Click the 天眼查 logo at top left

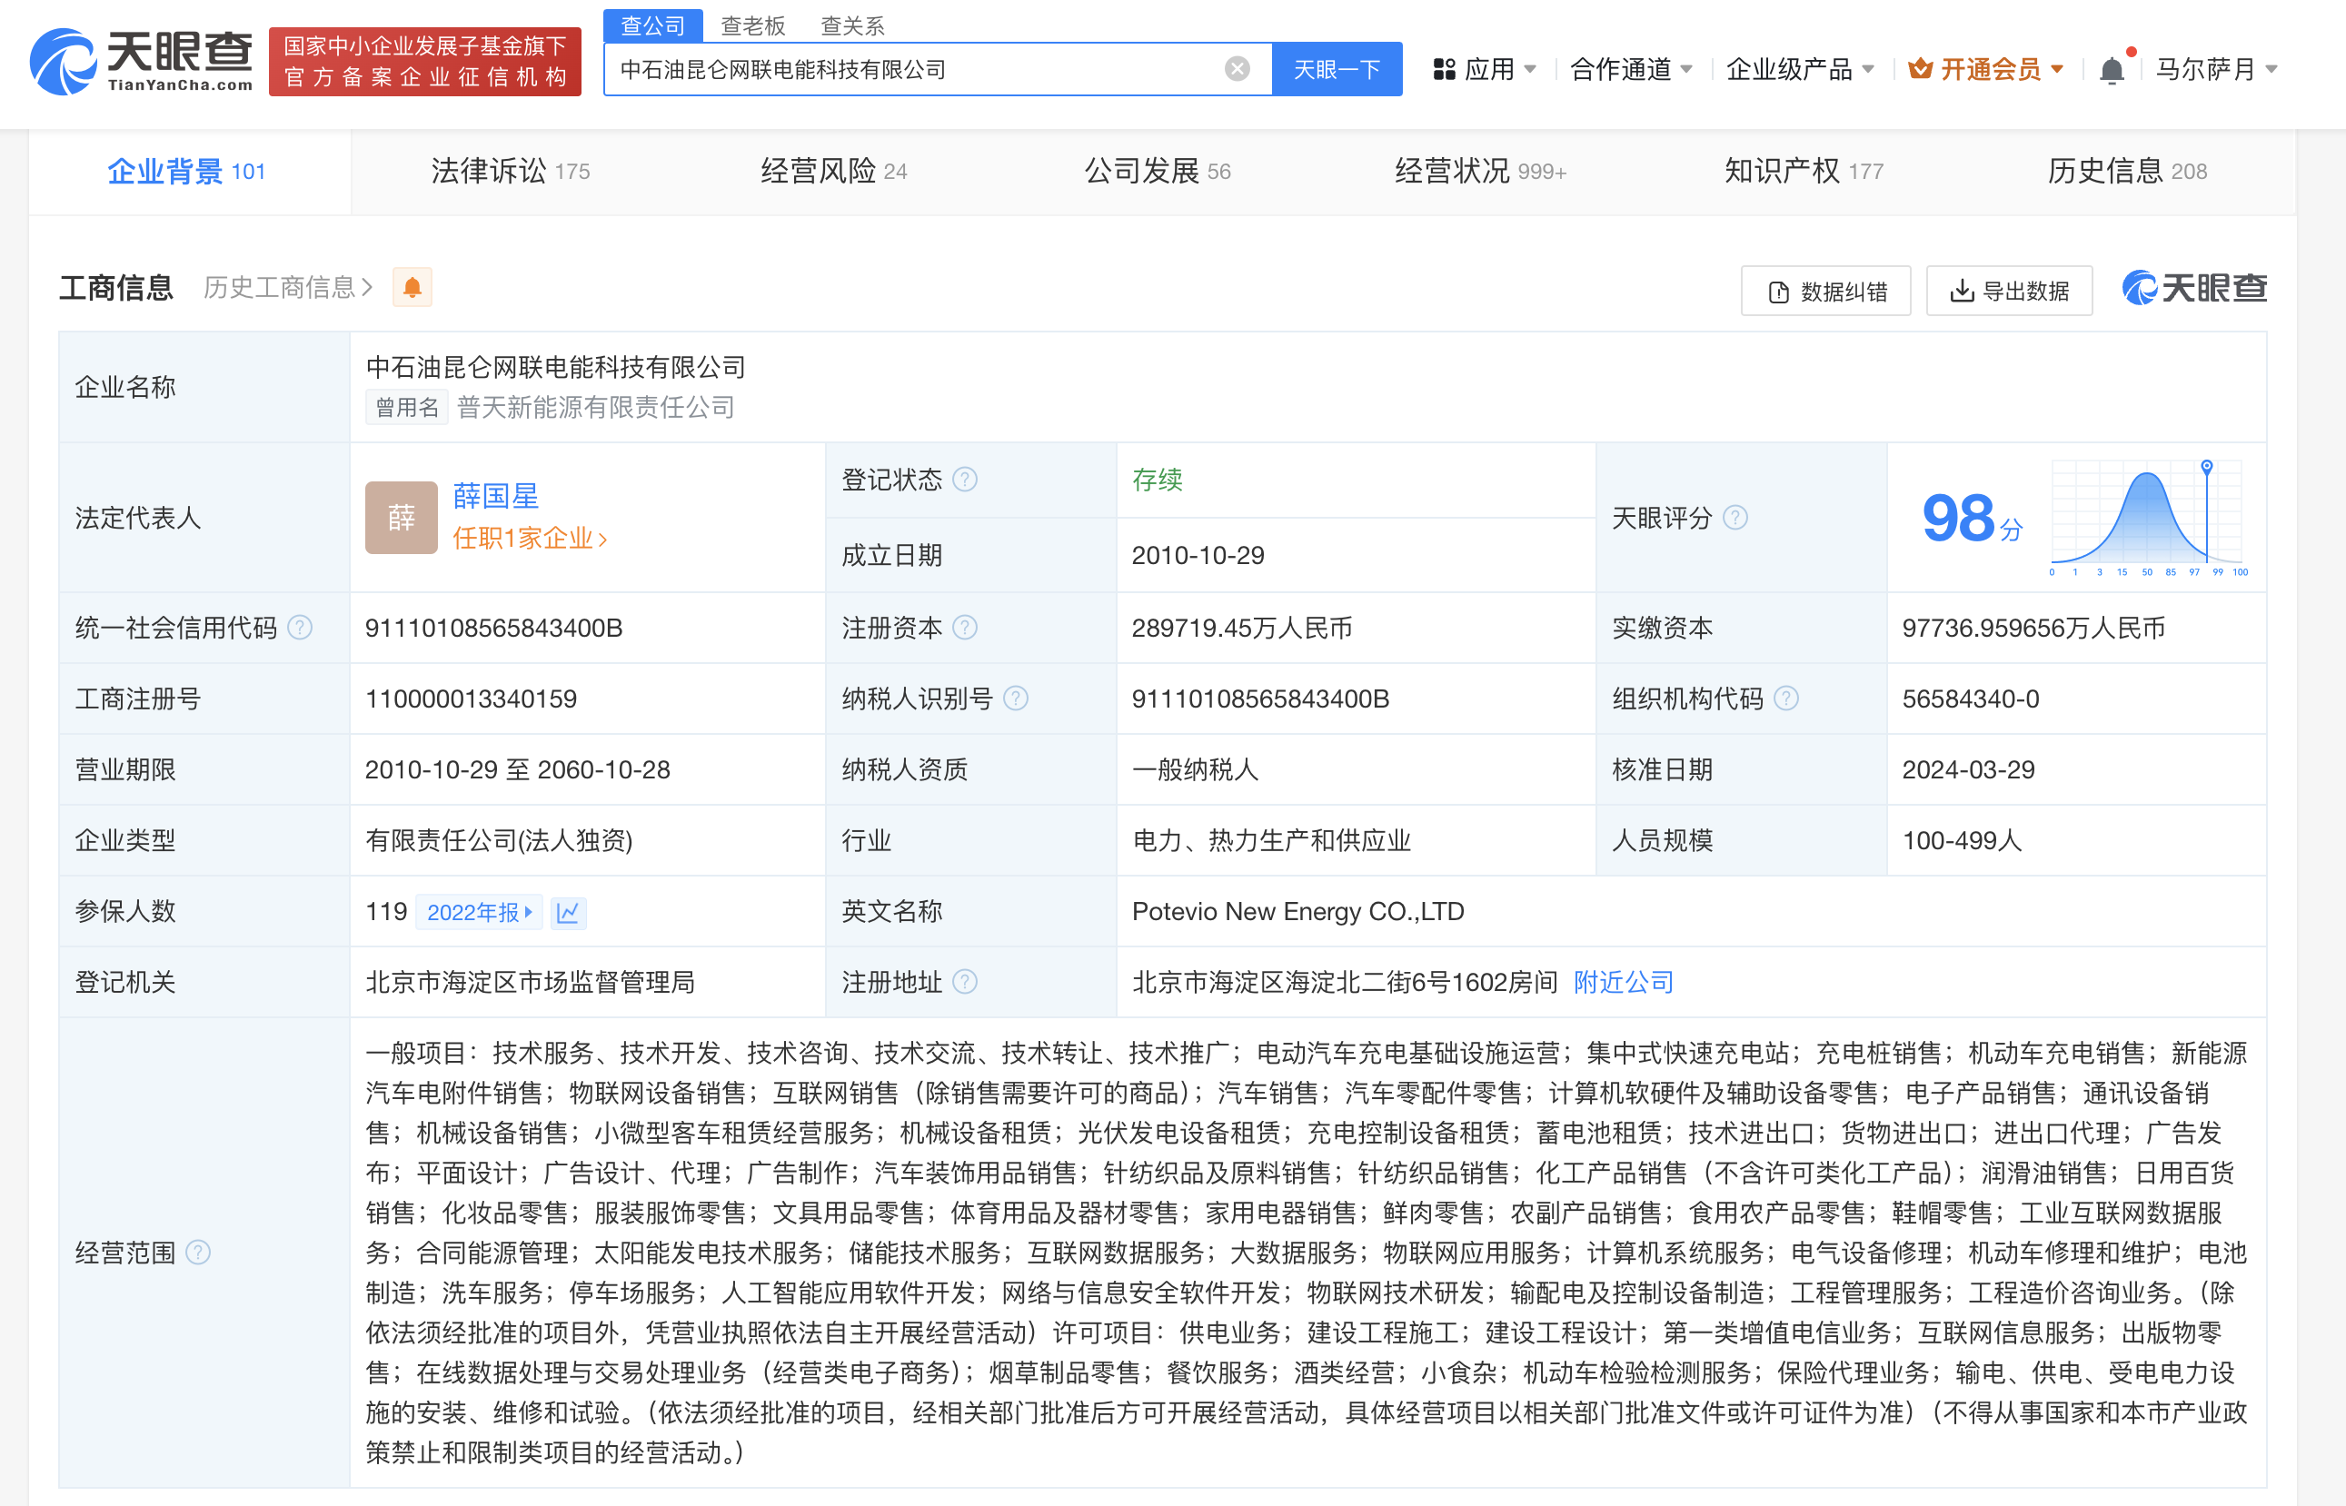tap(142, 61)
